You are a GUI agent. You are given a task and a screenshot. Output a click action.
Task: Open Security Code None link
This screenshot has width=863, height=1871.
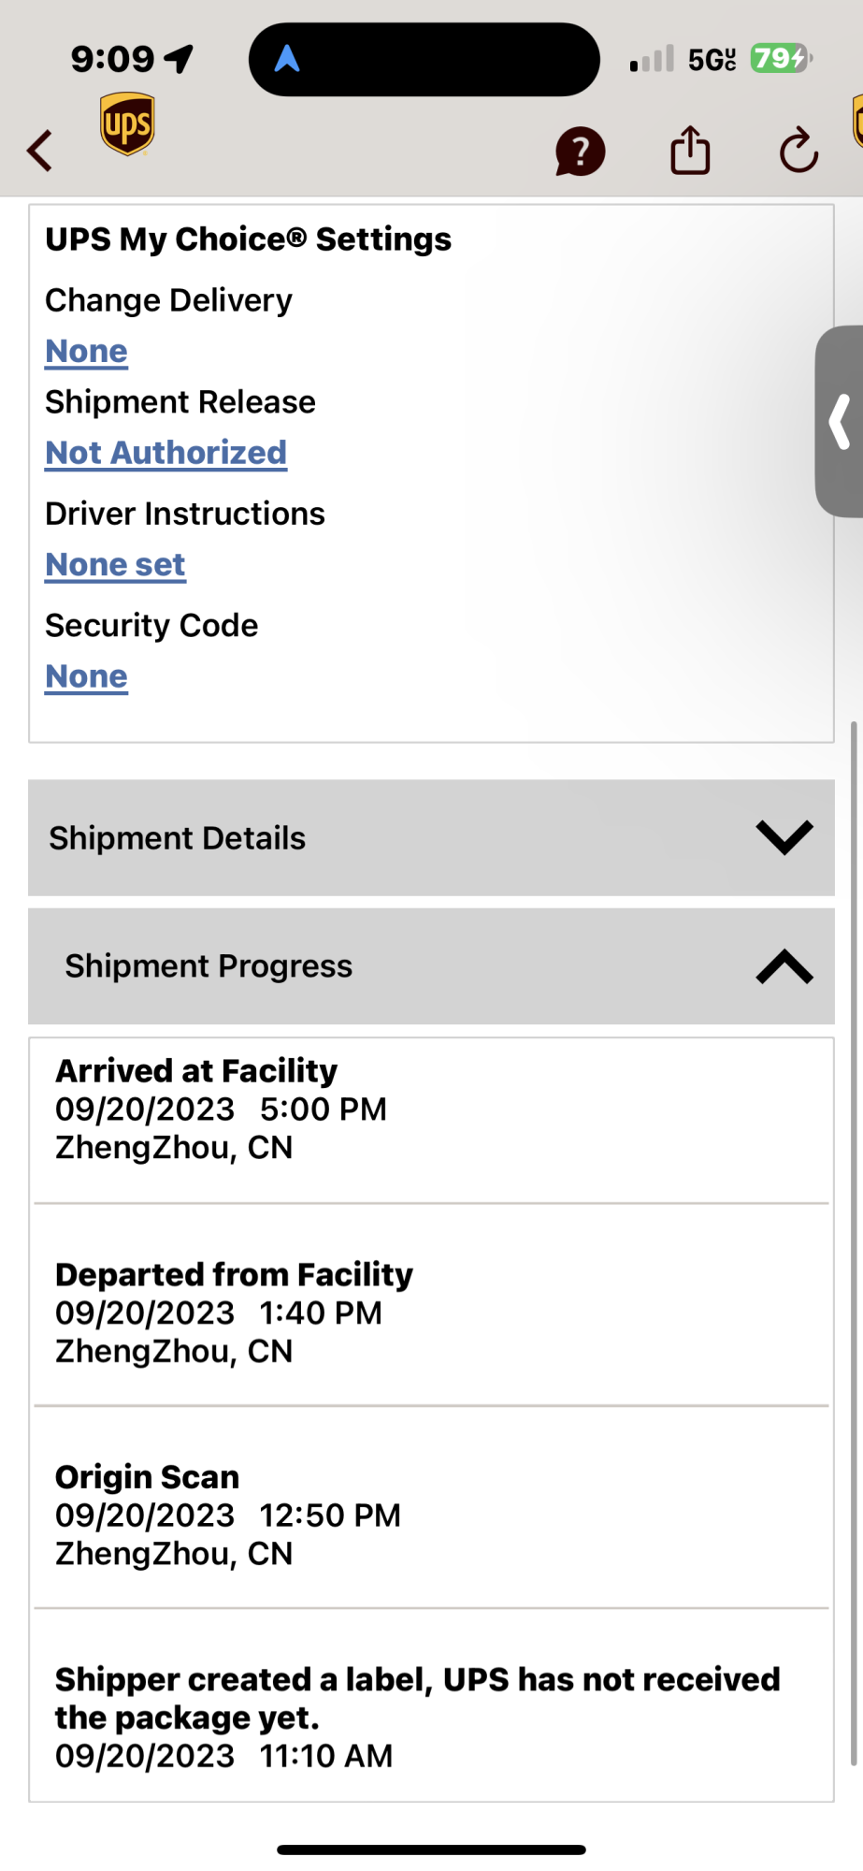point(87,676)
